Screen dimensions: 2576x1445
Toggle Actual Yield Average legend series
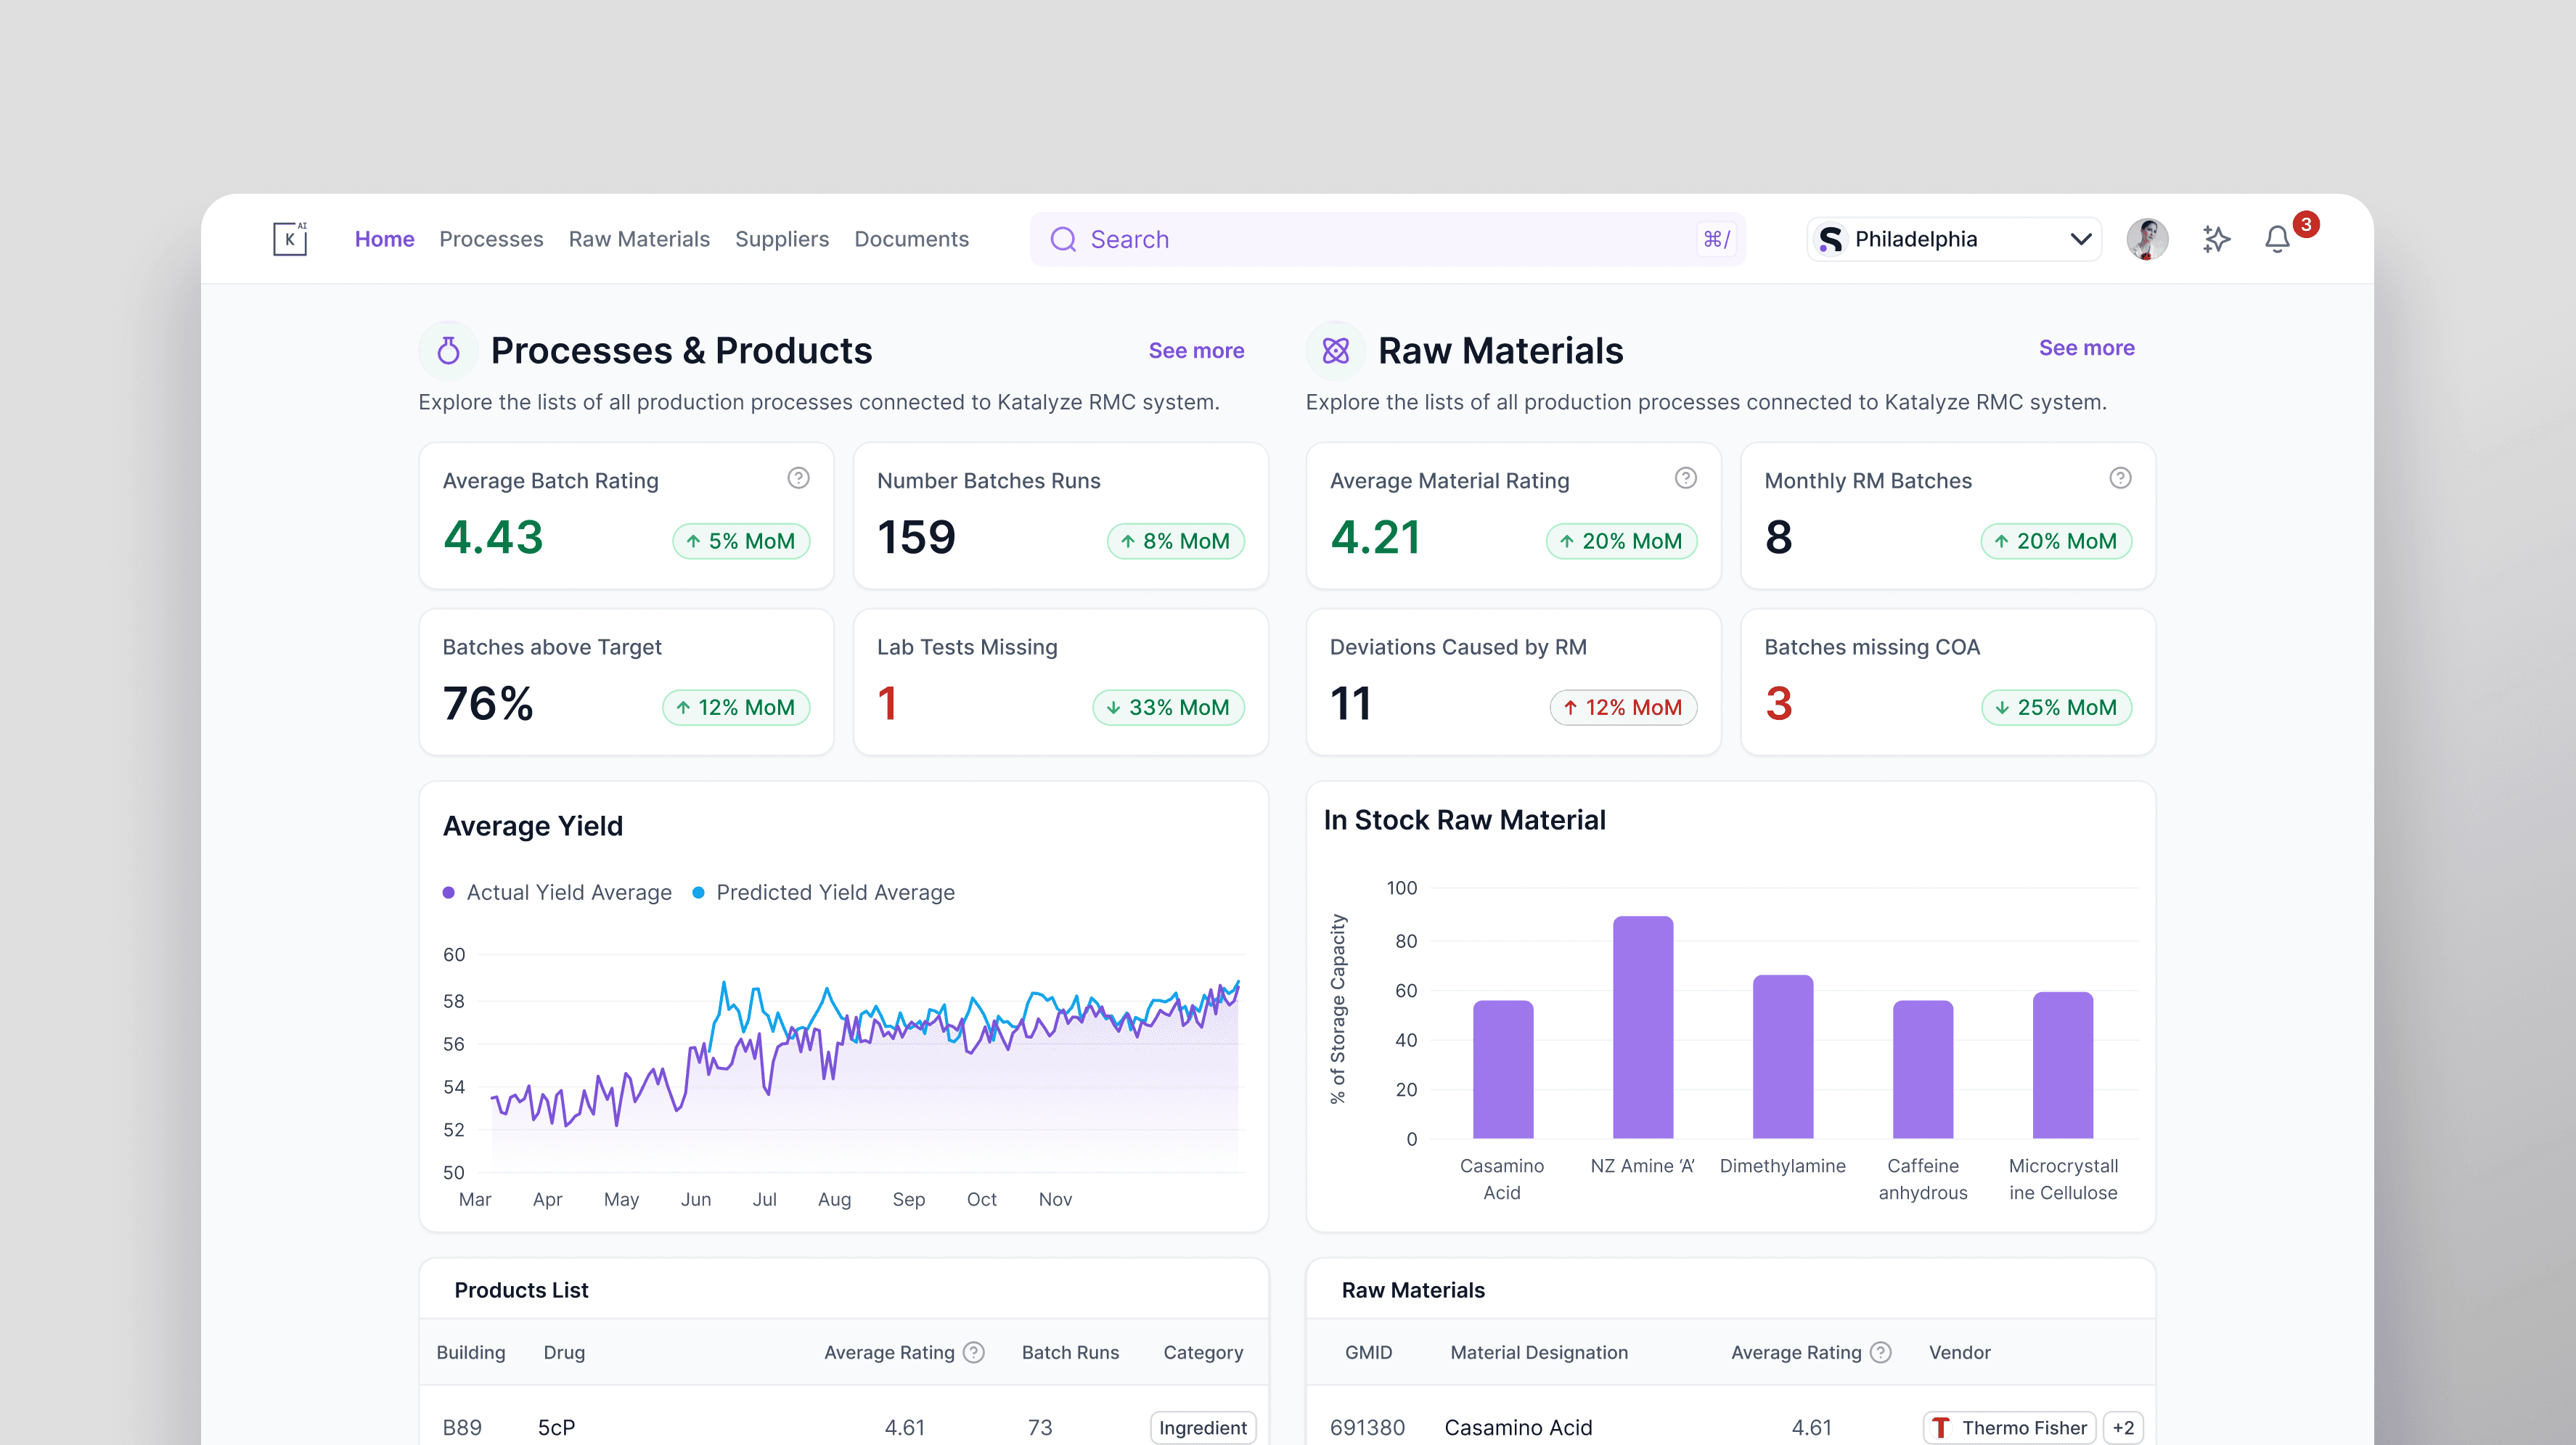pyautogui.click(x=558, y=892)
